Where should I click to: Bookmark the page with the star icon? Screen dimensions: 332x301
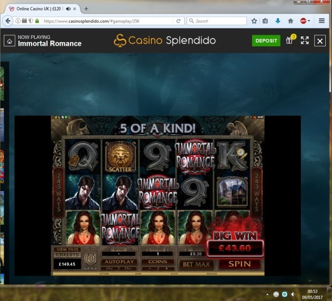click(x=254, y=21)
